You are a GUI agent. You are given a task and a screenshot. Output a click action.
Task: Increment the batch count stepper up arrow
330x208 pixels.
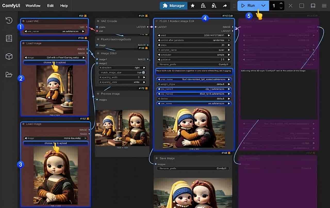281,3
